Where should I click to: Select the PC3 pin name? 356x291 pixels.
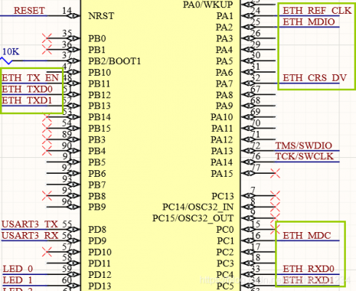225,263
